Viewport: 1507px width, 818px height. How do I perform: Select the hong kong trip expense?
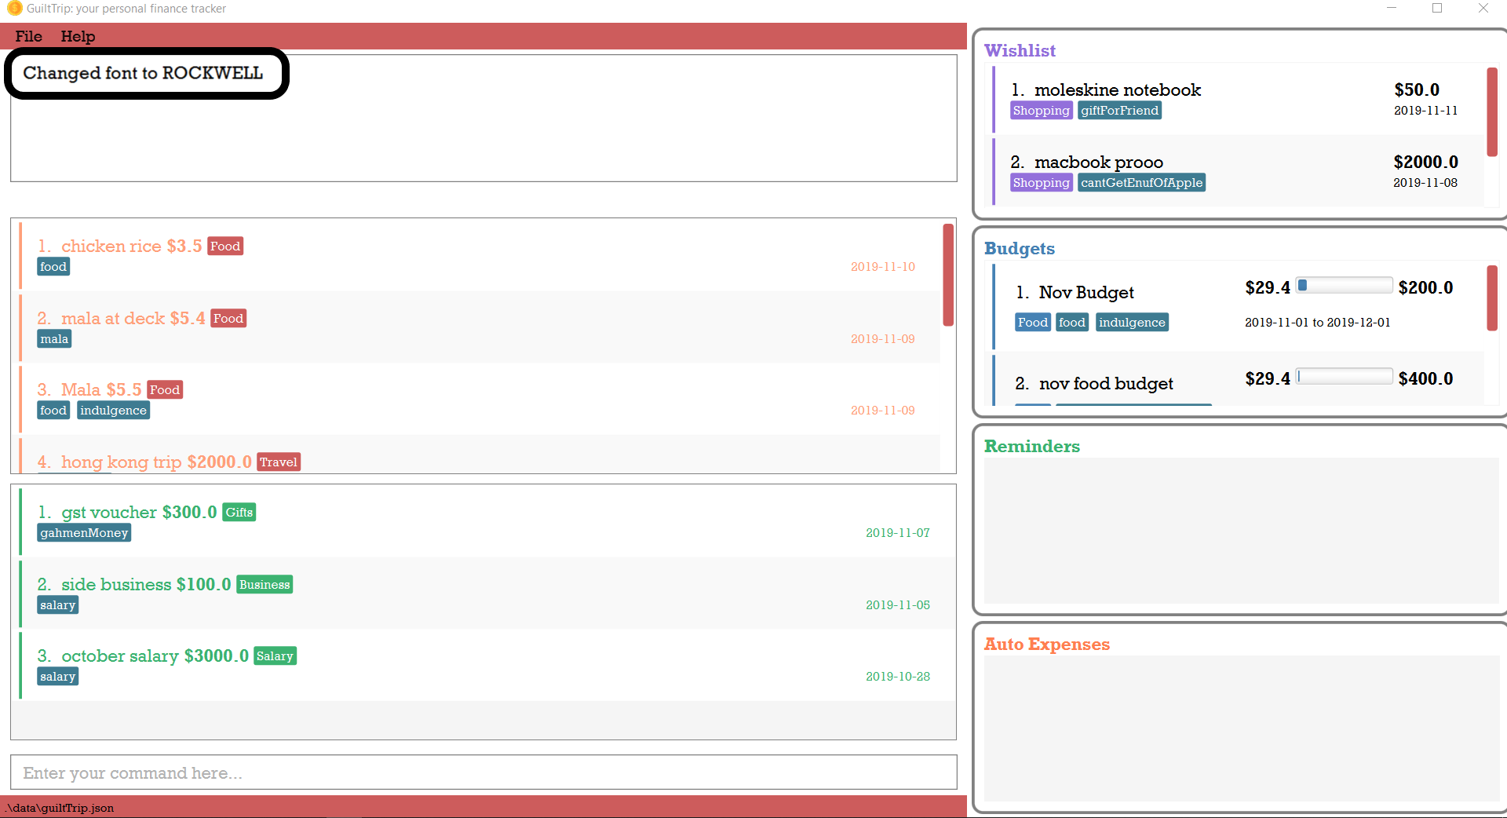pyautogui.click(x=480, y=455)
